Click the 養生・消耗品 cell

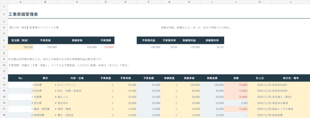click(x=77, y=115)
